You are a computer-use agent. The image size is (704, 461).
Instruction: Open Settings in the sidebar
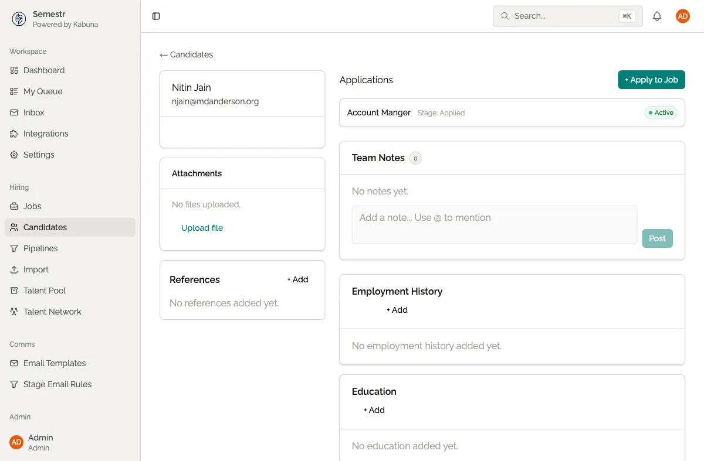tap(39, 155)
